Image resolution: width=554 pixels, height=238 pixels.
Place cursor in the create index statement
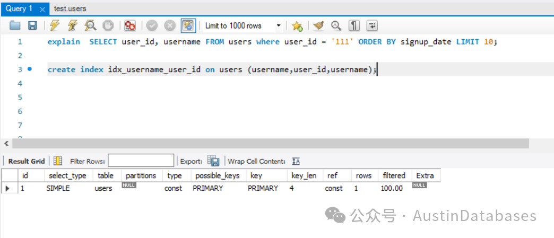point(212,69)
